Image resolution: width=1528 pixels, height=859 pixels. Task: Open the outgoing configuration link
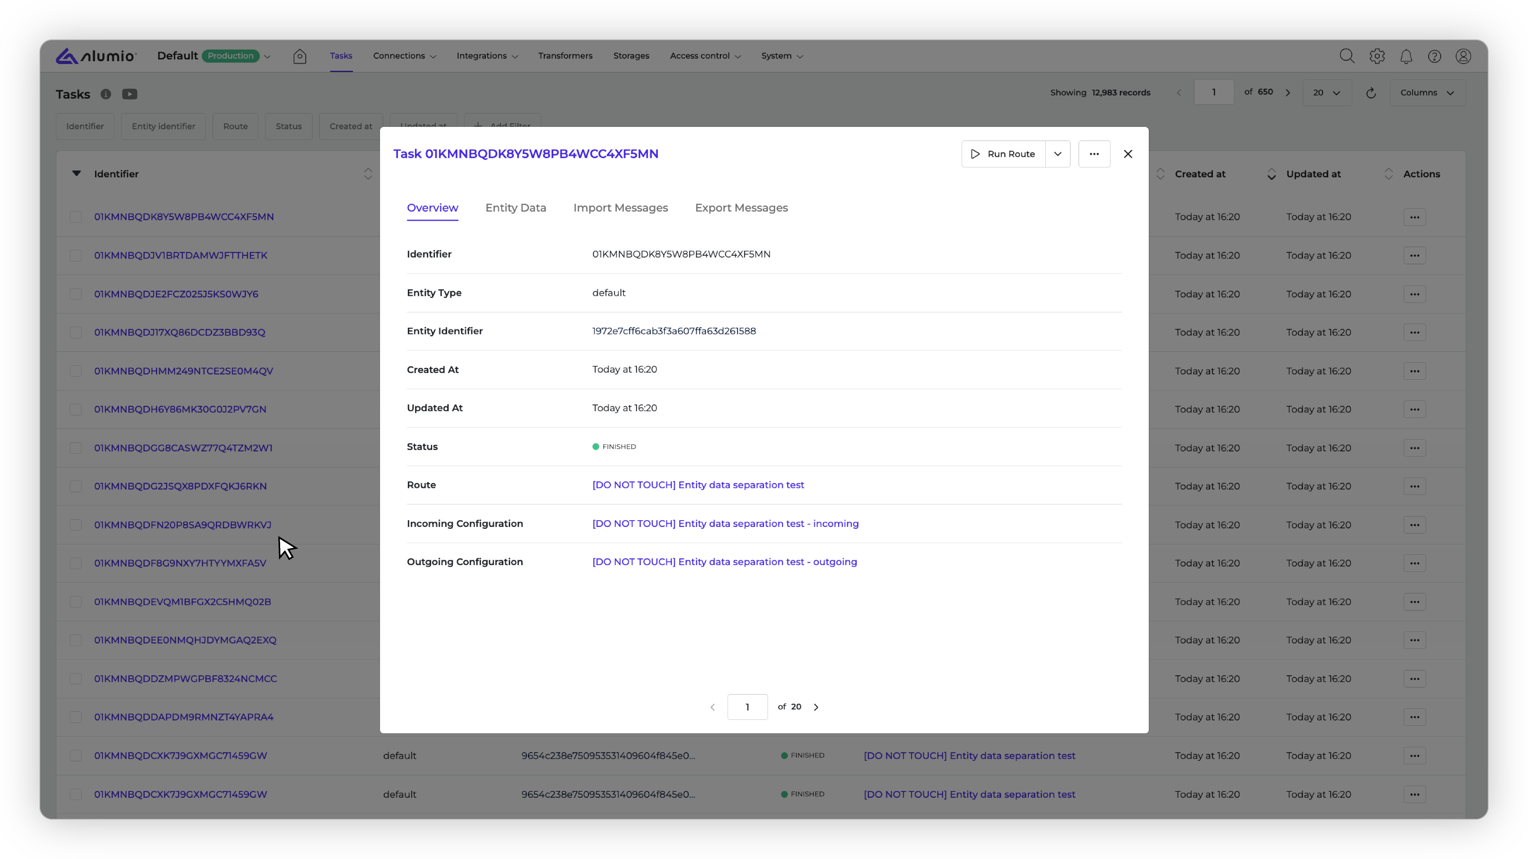[x=724, y=562]
